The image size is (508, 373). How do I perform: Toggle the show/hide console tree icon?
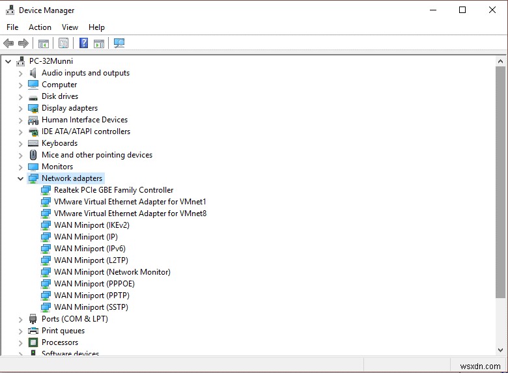(44, 43)
